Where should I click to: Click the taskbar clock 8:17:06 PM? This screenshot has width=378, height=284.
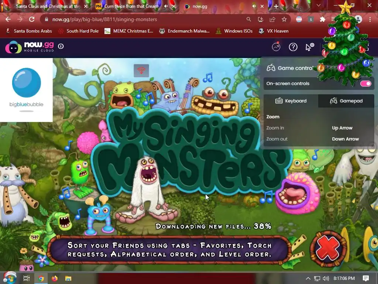tap(344, 278)
